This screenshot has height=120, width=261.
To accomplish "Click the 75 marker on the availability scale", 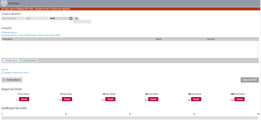I will [194, 114].
